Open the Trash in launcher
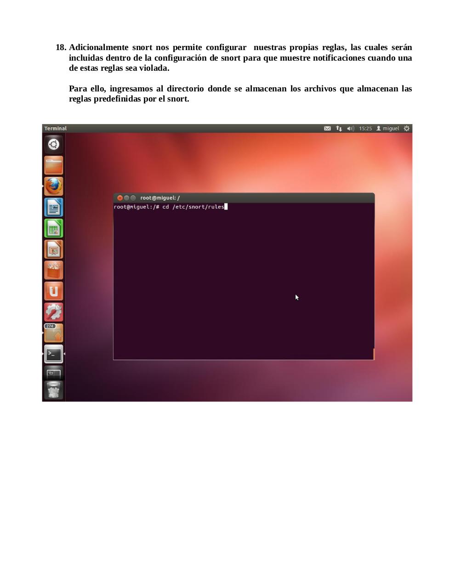 pos(53,390)
